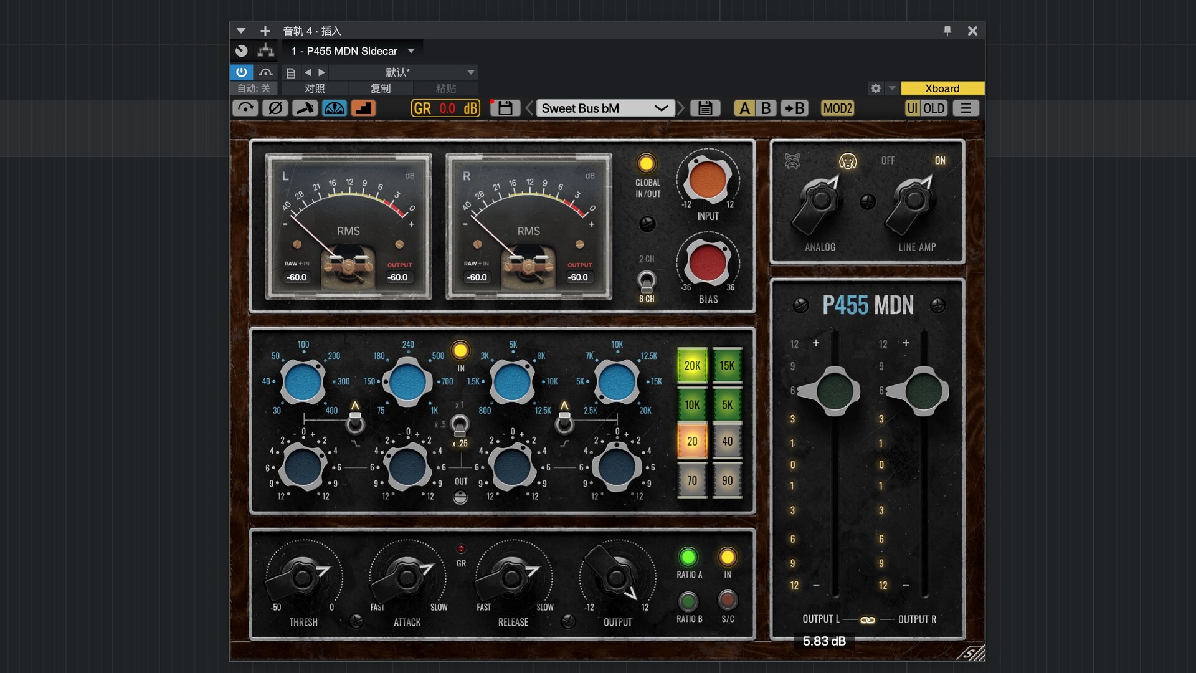Click the save icon with red dot
The image size is (1196, 673).
coord(505,108)
